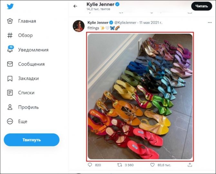Open the rainbow shoes photo
Viewport: 216px width, 174px height.
(x=140, y=96)
